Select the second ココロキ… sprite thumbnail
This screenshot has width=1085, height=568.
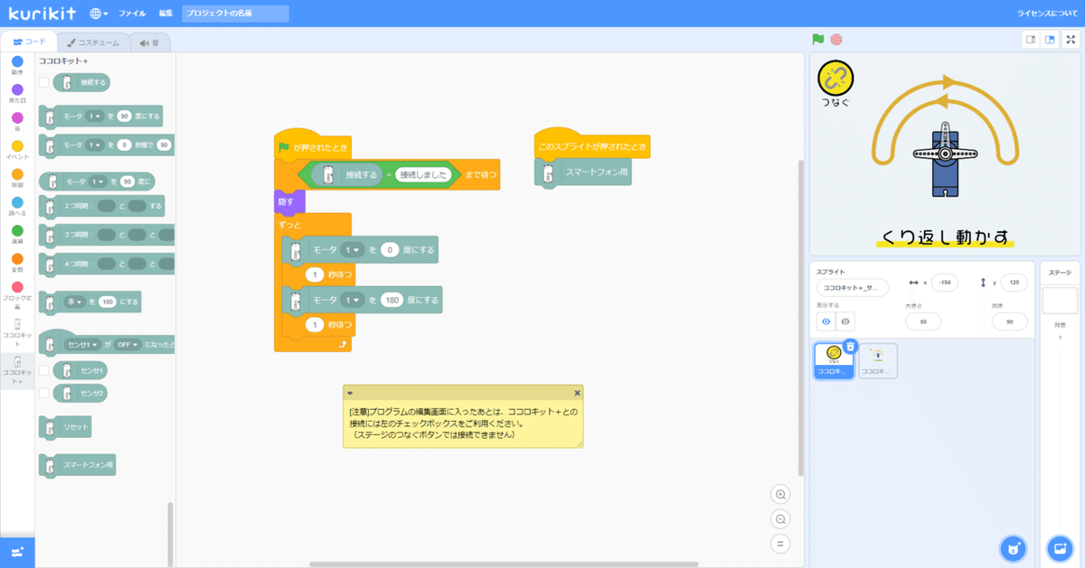(x=878, y=360)
